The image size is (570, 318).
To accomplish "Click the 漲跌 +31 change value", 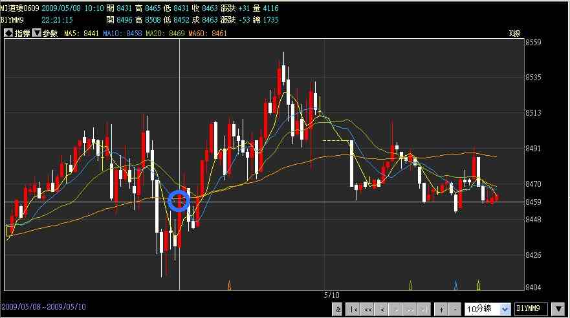I will click(x=235, y=8).
